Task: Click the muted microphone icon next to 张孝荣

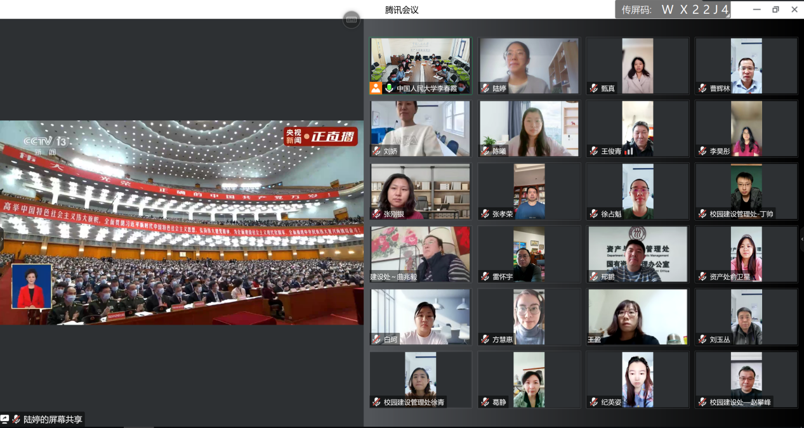Action: [485, 214]
